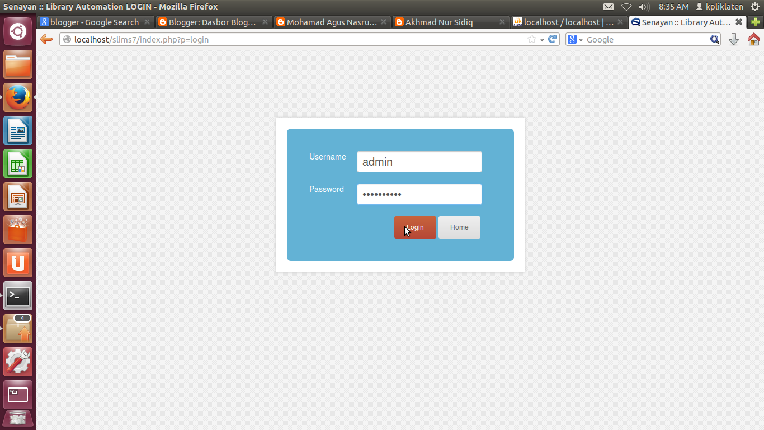Open LibreOffice Impress from launcher

tap(18, 197)
